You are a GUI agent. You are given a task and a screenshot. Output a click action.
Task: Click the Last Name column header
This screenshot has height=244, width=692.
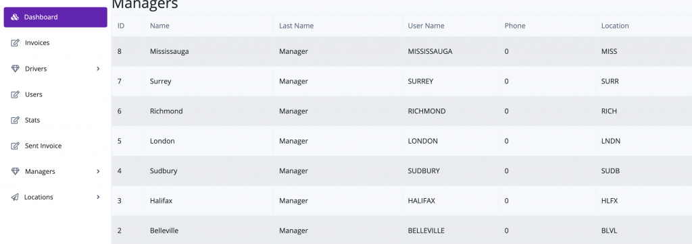(296, 26)
